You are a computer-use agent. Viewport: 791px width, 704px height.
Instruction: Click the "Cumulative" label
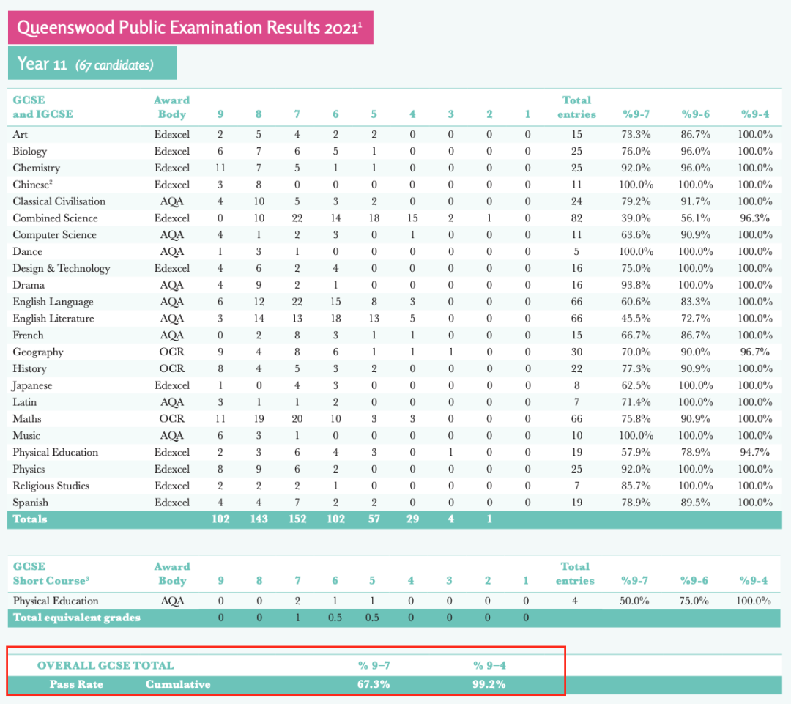coord(178,684)
